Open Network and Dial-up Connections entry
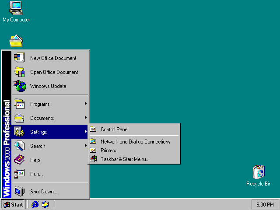 134,142
